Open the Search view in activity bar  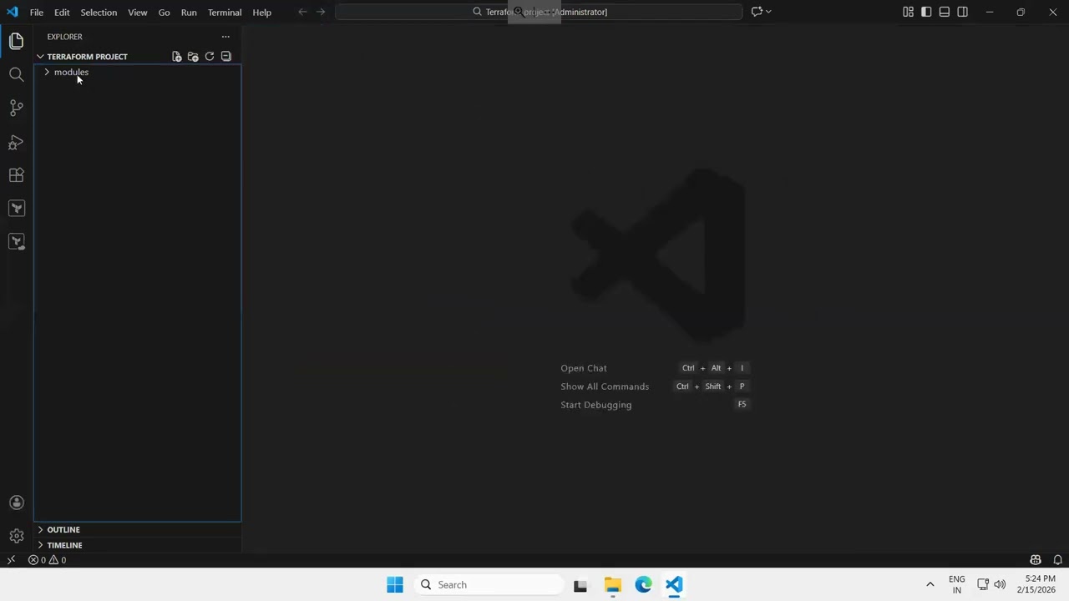tap(16, 74)
